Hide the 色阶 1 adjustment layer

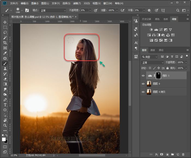coord(143,75)
